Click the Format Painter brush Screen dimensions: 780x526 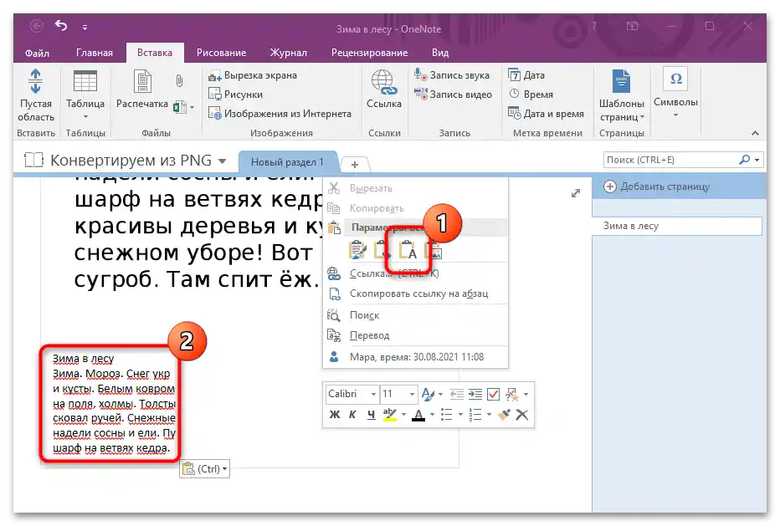(x=504, y=415)
